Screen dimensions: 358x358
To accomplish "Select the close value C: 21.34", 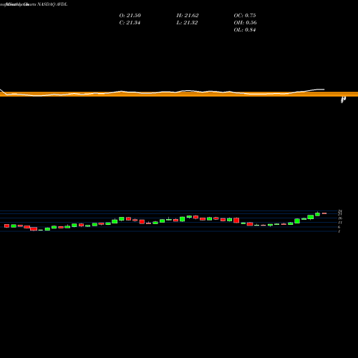I will click(130, 22).
